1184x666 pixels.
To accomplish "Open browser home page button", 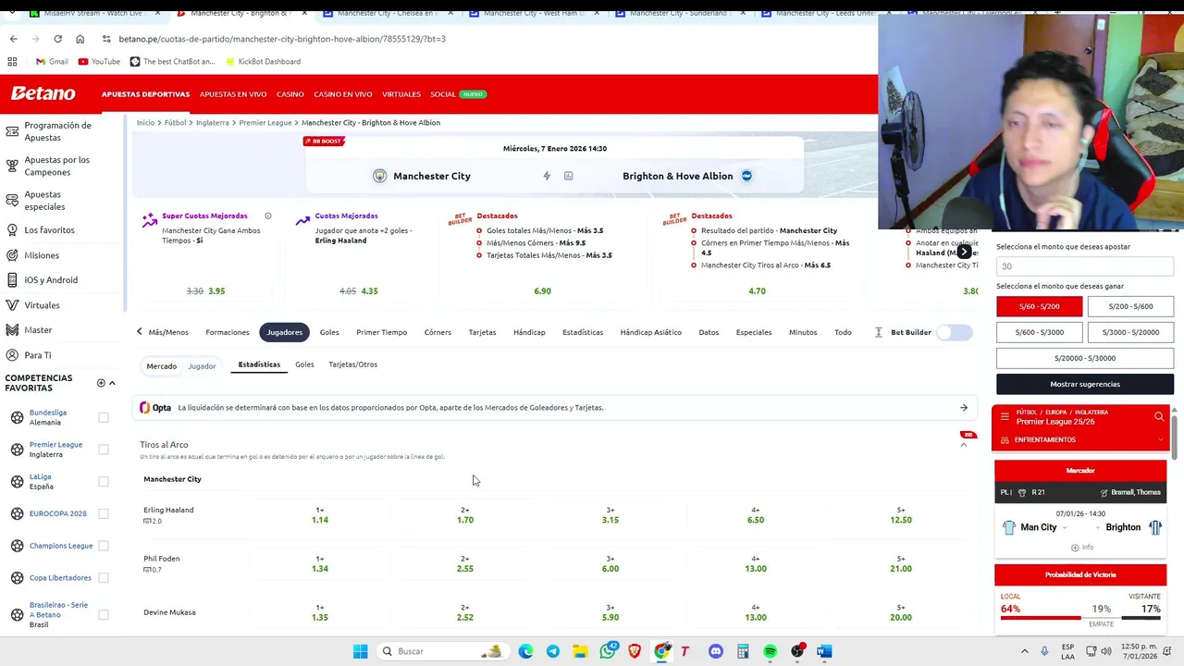I will click(x=80, y=39).
